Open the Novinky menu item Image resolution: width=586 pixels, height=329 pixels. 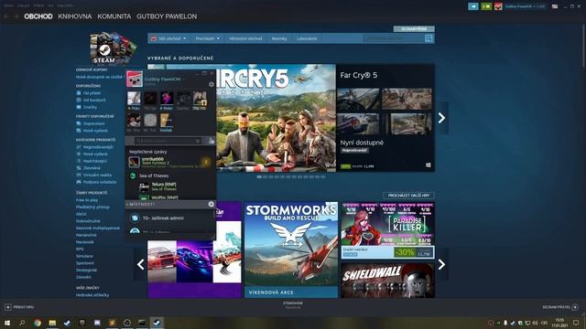279,38
